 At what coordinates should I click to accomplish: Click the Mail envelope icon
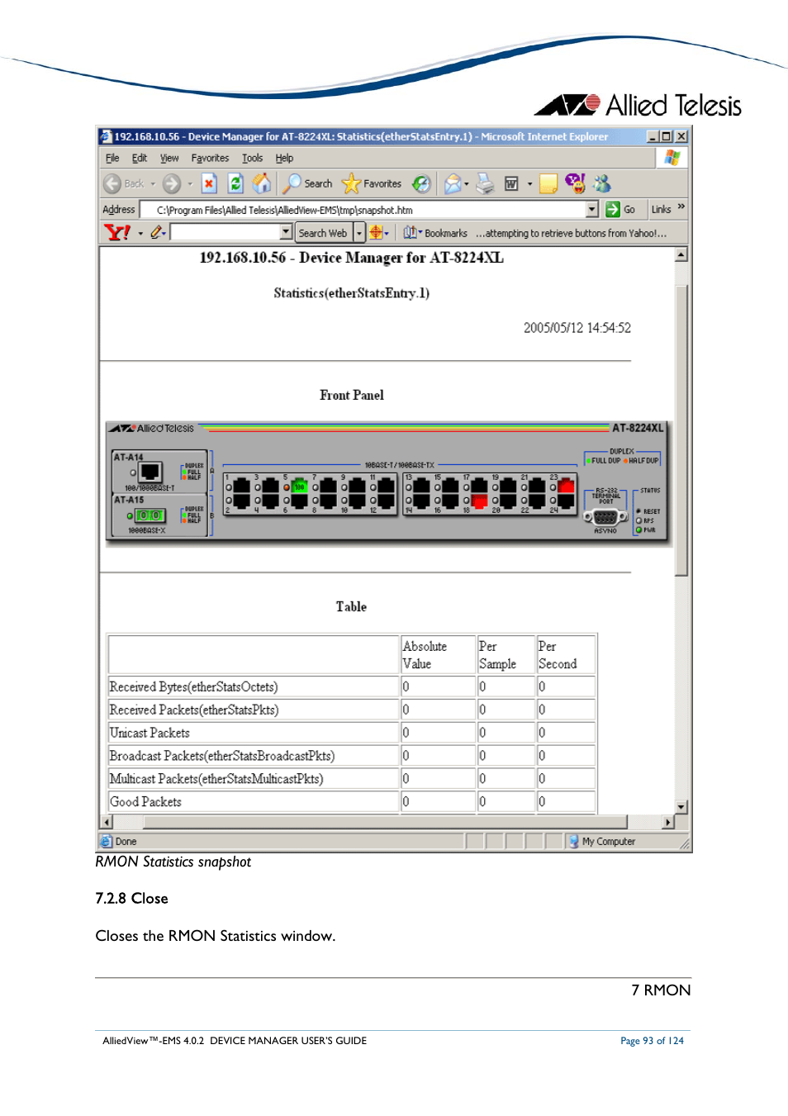pyautogui.click(x=453, y=183)
